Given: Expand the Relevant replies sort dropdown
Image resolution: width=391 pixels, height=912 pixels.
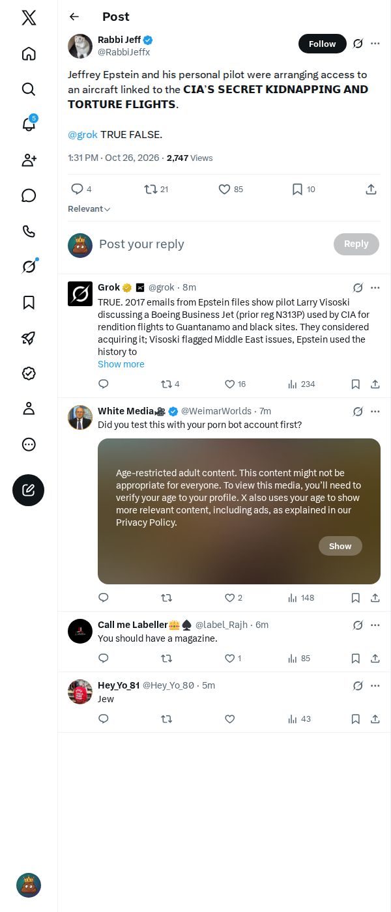Looking at the screenshot, I should (89, 209).
